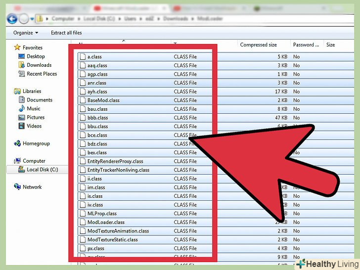Sort by Password column header
The image size is (360, 270).
pyautogui.click(x=303, y=45)
